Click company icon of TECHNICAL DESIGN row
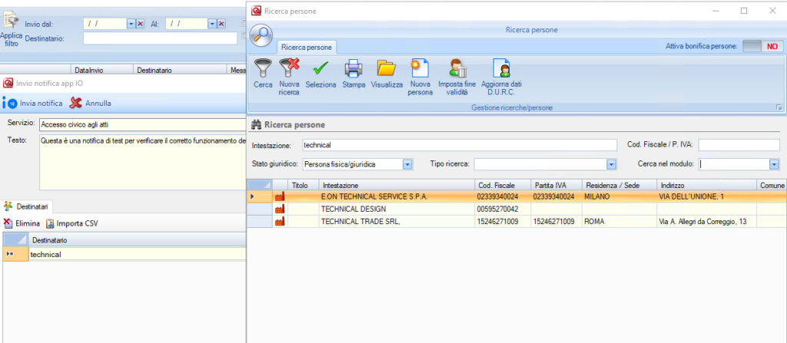The image size is (787, 343). point(280,209)
